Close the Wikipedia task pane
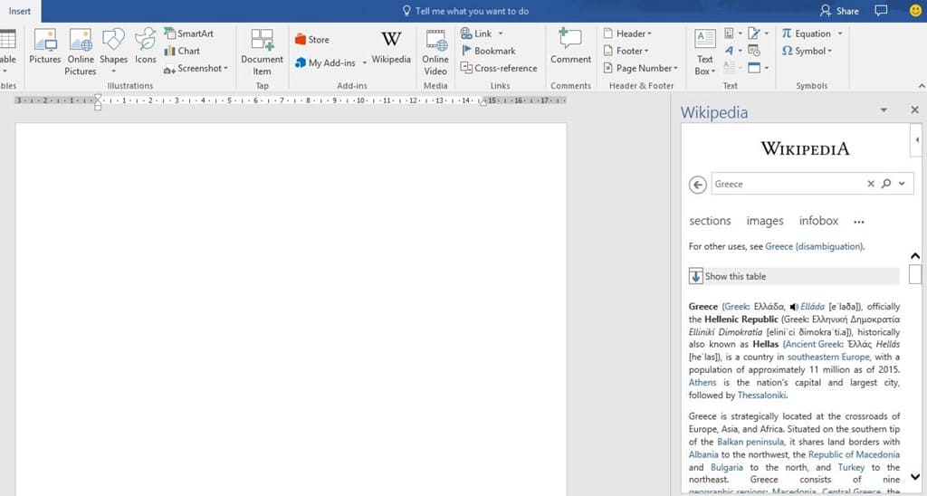This screenshot has height=496, width=927. coord(914,110)
